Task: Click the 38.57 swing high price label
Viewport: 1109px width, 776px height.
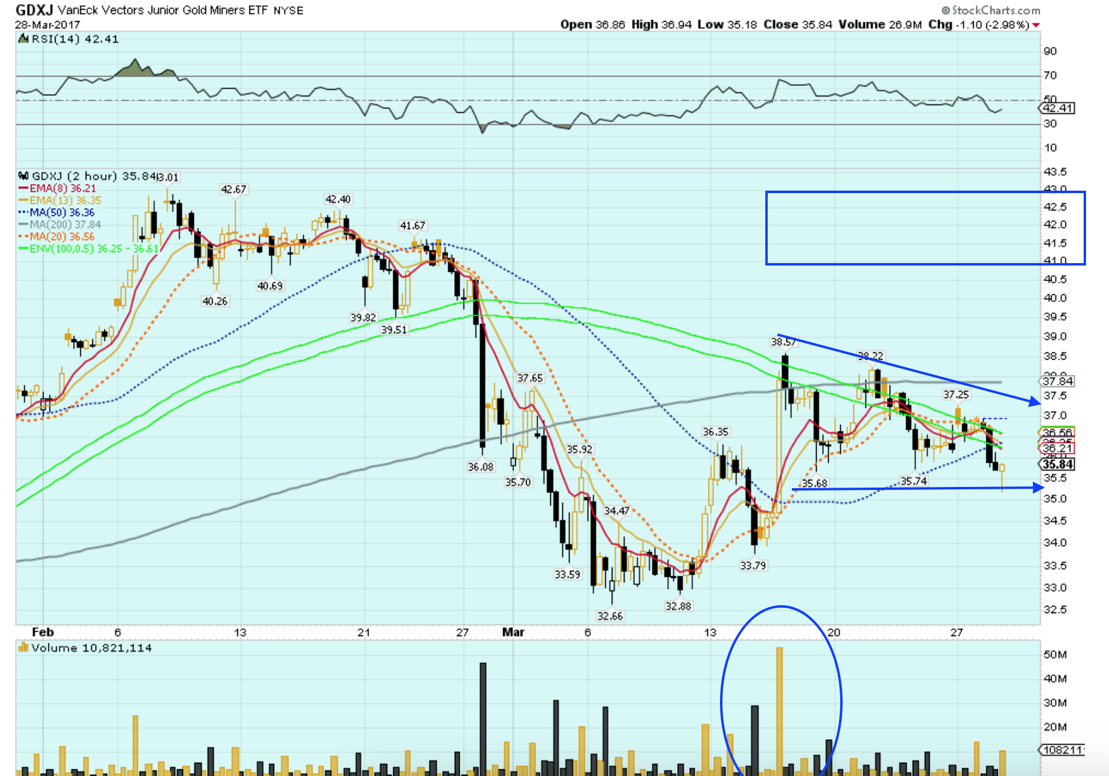Action: tap(783, 342)
